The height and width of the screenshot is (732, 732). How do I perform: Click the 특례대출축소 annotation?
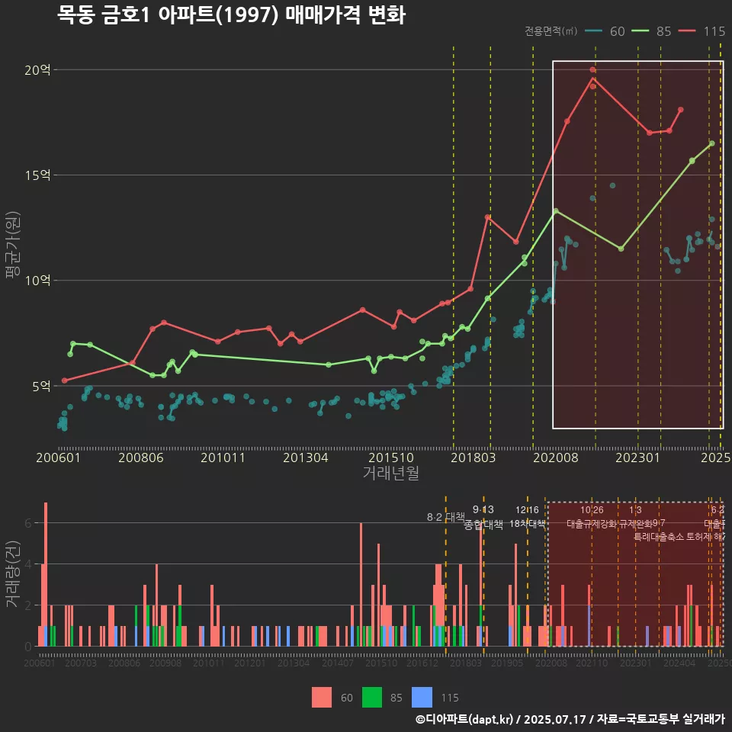point(659,537)
